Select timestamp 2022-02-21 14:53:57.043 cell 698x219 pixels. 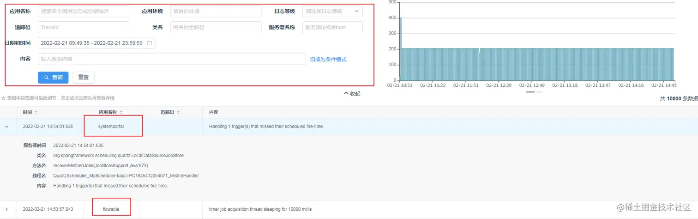coord(48,209)
